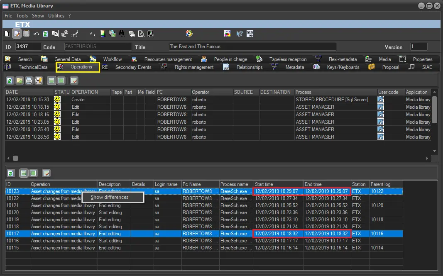Toggle edit mode pencil button in toolbar
Image resolution: width=443 pixels, height=276 pixels.
[x=17, y=34]
